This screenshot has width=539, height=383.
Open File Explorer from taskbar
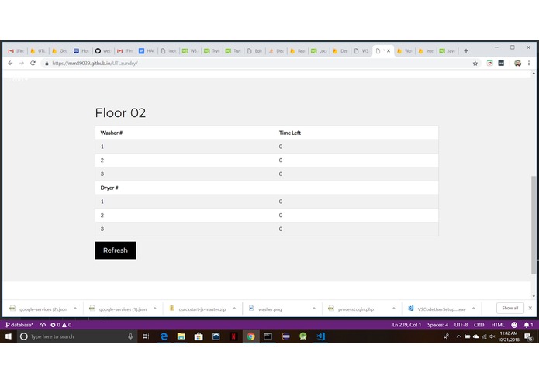[x=181, y=336]
